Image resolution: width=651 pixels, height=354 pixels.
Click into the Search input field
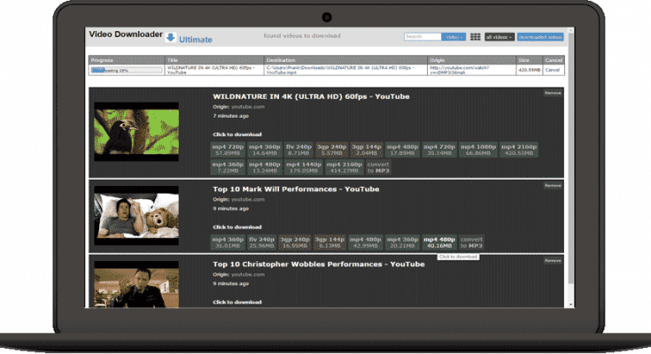422,37
